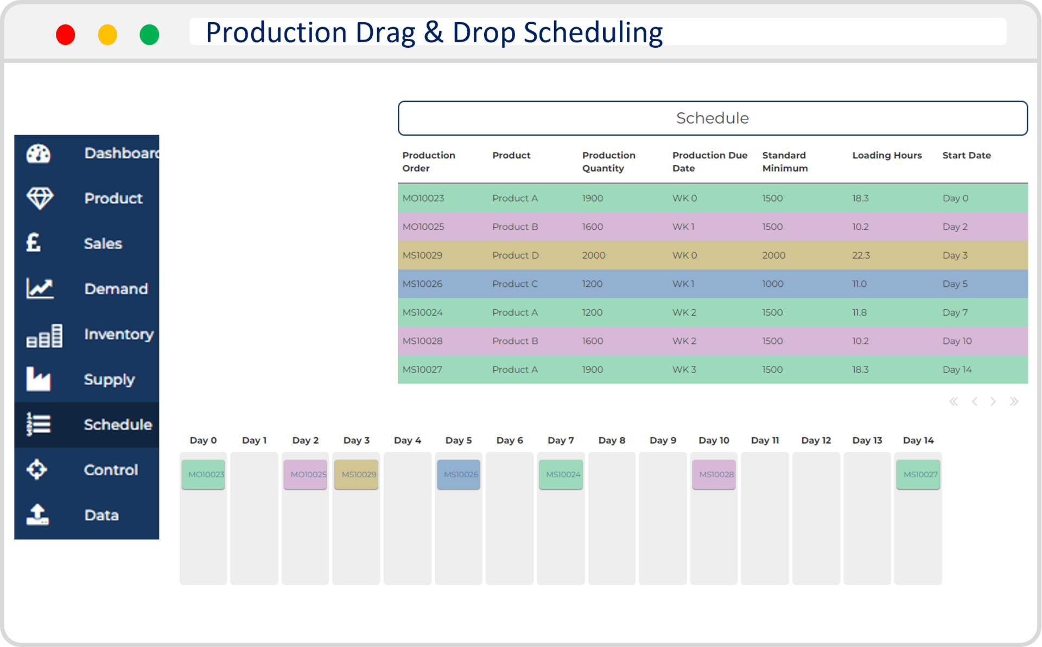Click the Schedule title box

712,118
